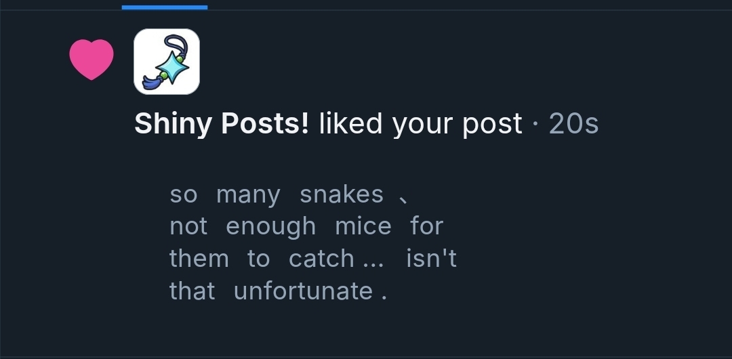Screen dimensions: 732x359
Task: Click the word 'catch' in the post preview
Action: click(x=321, y=258)
